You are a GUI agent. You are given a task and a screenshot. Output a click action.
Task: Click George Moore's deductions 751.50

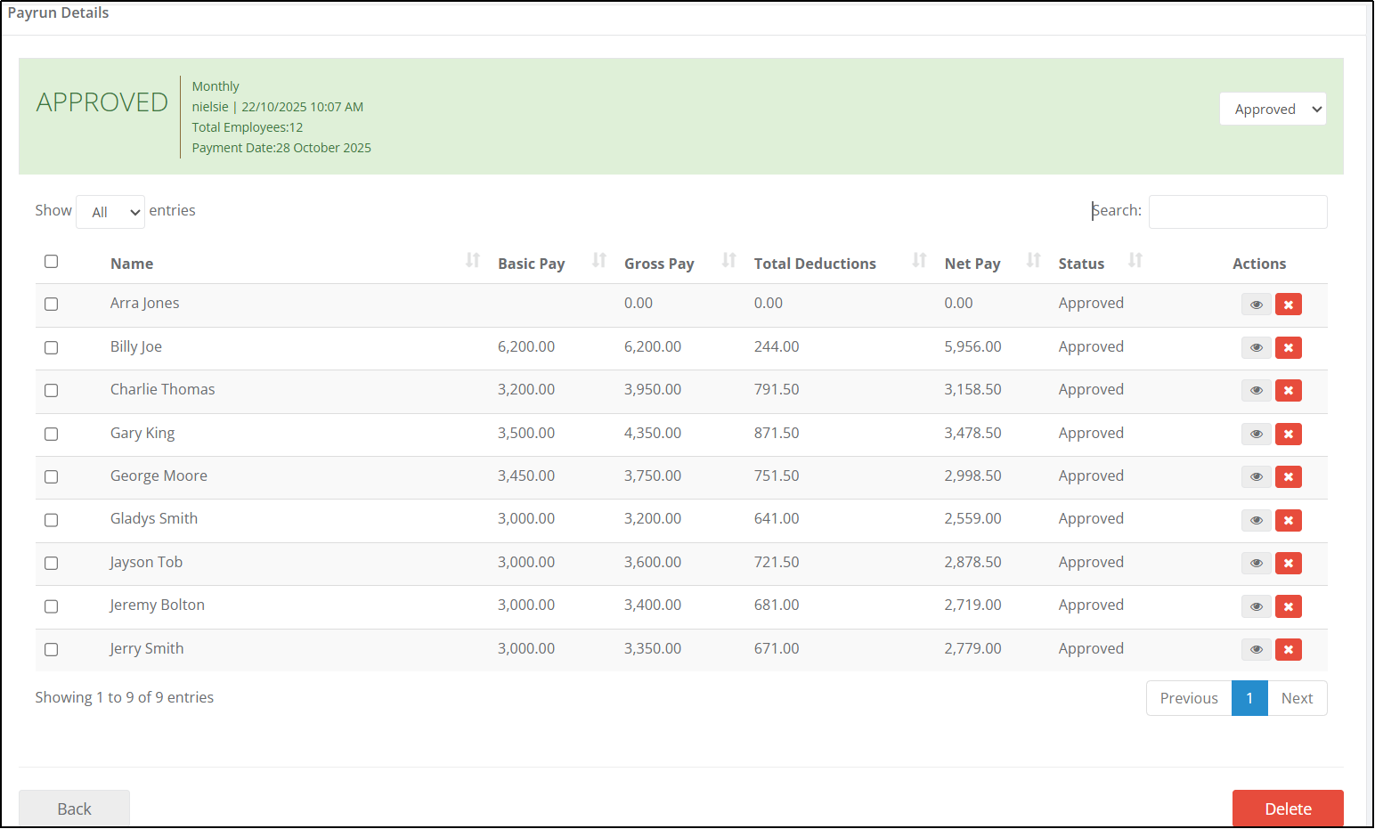(777, 475)
